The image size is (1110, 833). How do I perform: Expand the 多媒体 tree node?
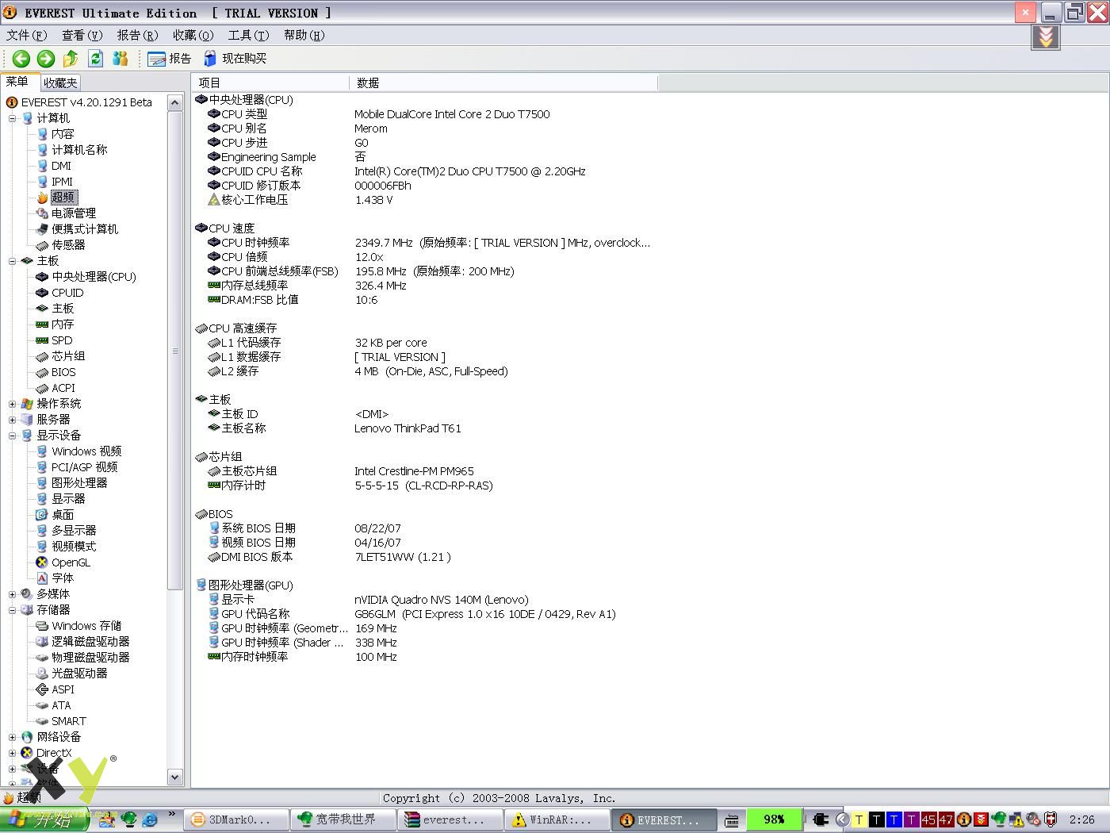[12, 594]
